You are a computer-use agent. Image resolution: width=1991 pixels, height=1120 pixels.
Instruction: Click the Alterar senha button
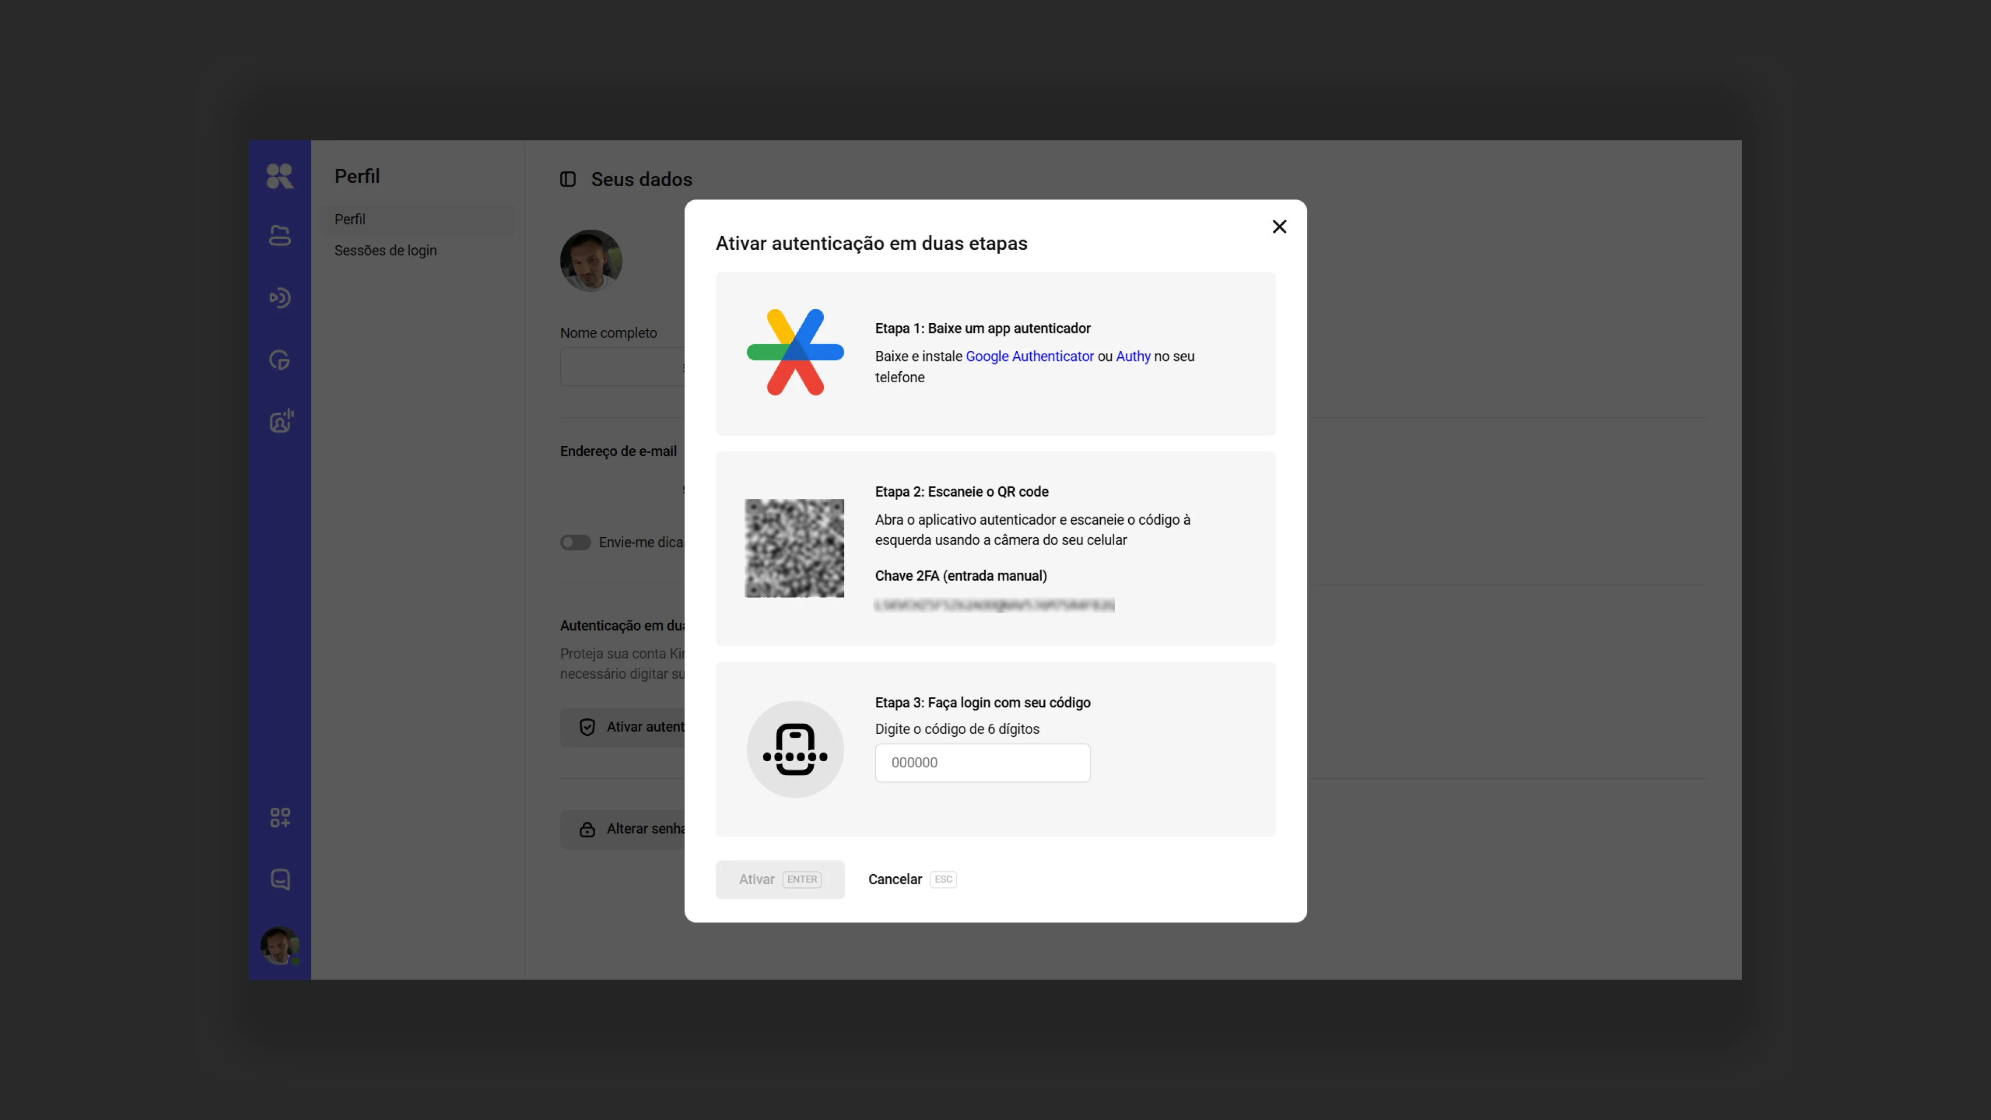click(x=622, y=829)
